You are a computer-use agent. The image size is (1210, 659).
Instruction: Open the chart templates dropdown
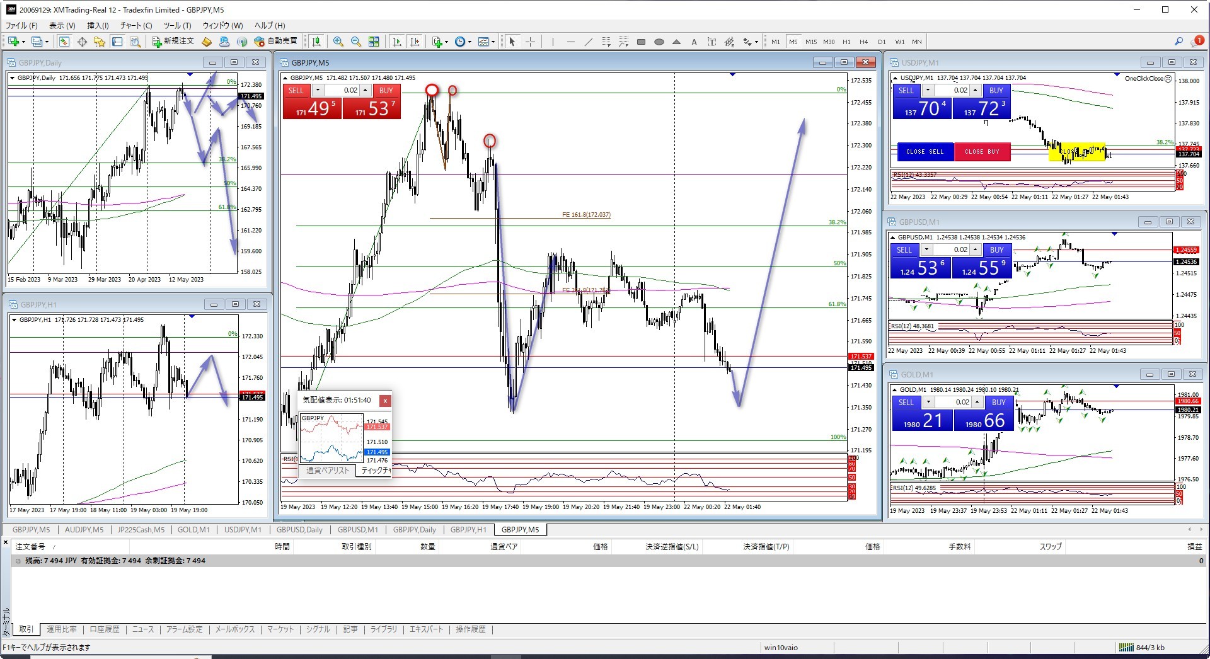tap(493, 42)
